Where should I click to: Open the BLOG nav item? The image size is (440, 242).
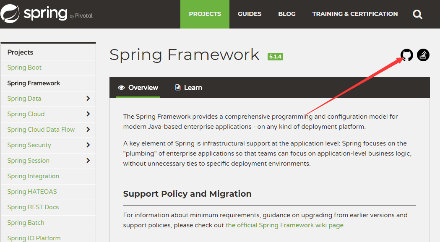click(x=287, y=14)
